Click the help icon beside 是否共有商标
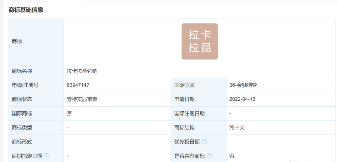 point(209,156)
